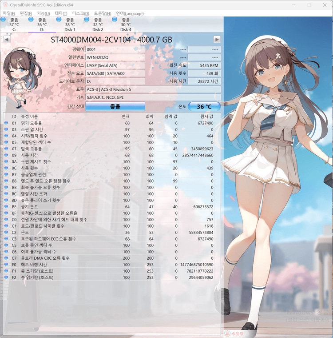
Task: Close the CrystalDiskInfo window
Action: [x=325, y=5]
